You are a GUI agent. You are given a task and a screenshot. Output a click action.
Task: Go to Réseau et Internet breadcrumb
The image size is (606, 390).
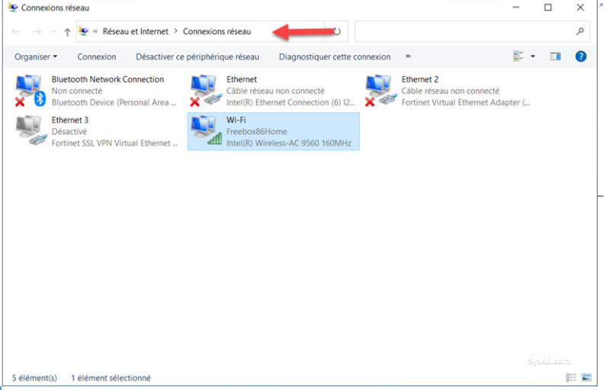pyautogui.click(x=136, y=32)
